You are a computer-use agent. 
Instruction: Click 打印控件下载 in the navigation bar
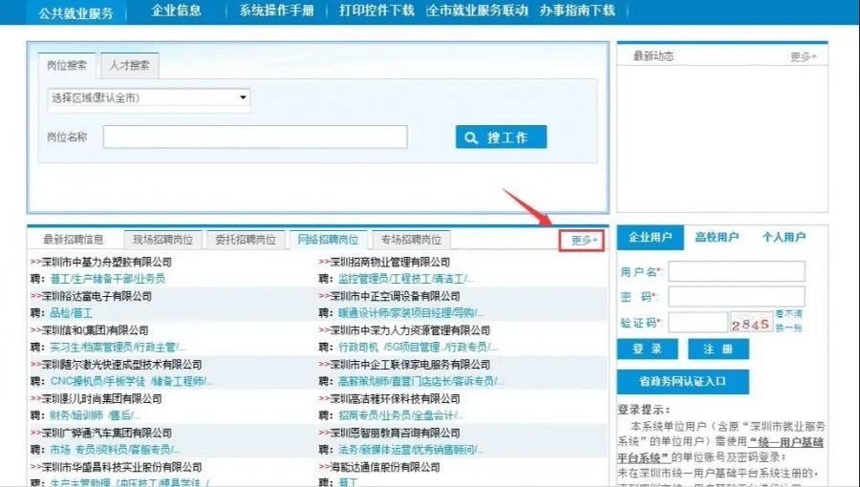coord(376,11)
